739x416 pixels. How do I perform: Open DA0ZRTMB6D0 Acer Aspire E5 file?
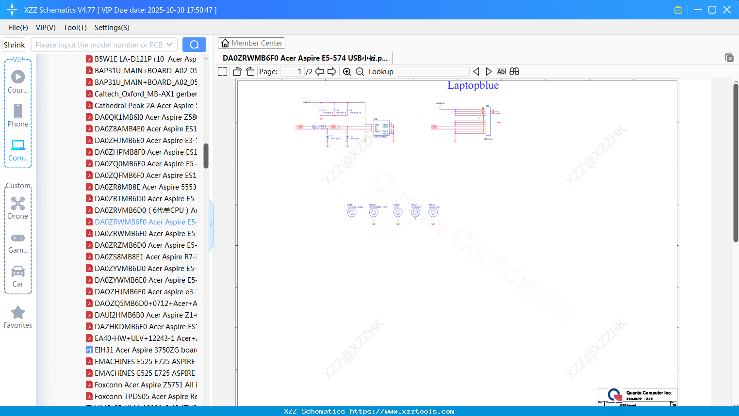(x=141, y=198)
